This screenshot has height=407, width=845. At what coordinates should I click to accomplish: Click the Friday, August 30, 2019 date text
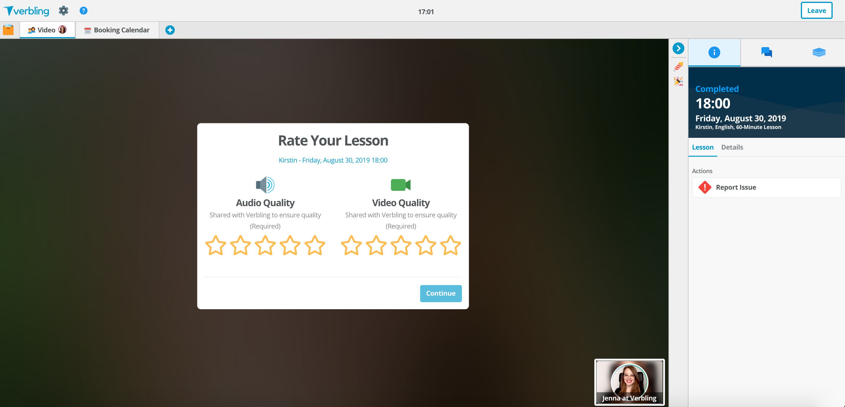click(741, 118)
